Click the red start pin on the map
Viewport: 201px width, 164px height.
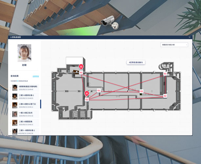coord(81,67)
